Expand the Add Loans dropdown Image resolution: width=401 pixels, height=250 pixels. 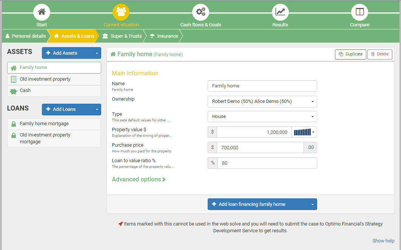tap(97, 109)
